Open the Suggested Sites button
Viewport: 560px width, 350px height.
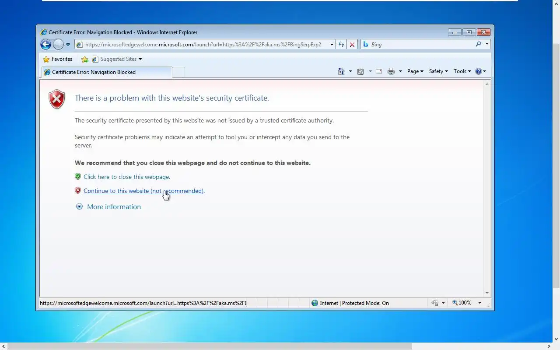click(117, 59)
